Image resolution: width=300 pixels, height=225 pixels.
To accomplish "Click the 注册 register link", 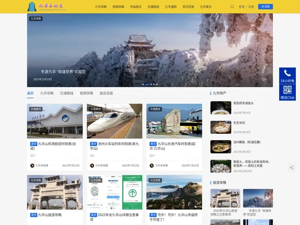I will (x=251, y=7).
